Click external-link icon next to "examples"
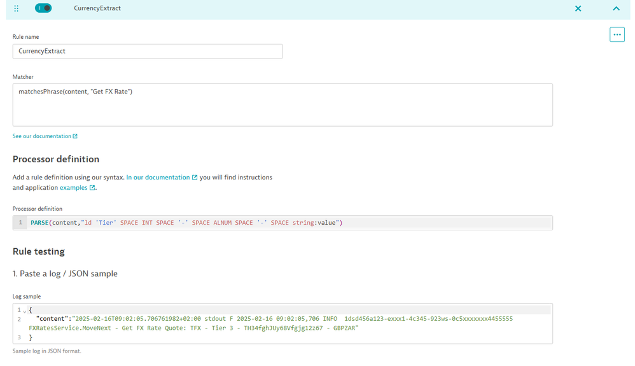Viewport: 635px width, 366px height. point(92,188)
